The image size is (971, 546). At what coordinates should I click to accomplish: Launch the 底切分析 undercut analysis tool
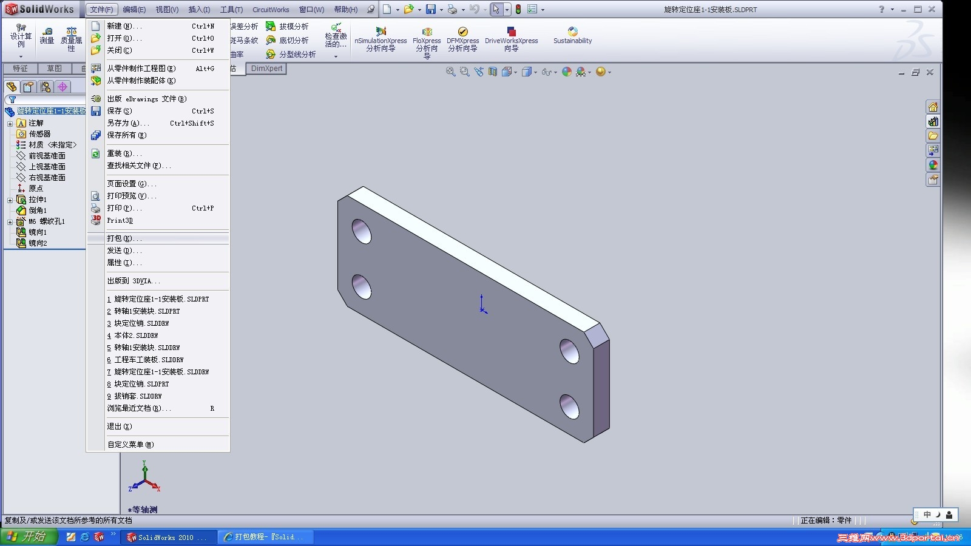(x=287, y=41)
